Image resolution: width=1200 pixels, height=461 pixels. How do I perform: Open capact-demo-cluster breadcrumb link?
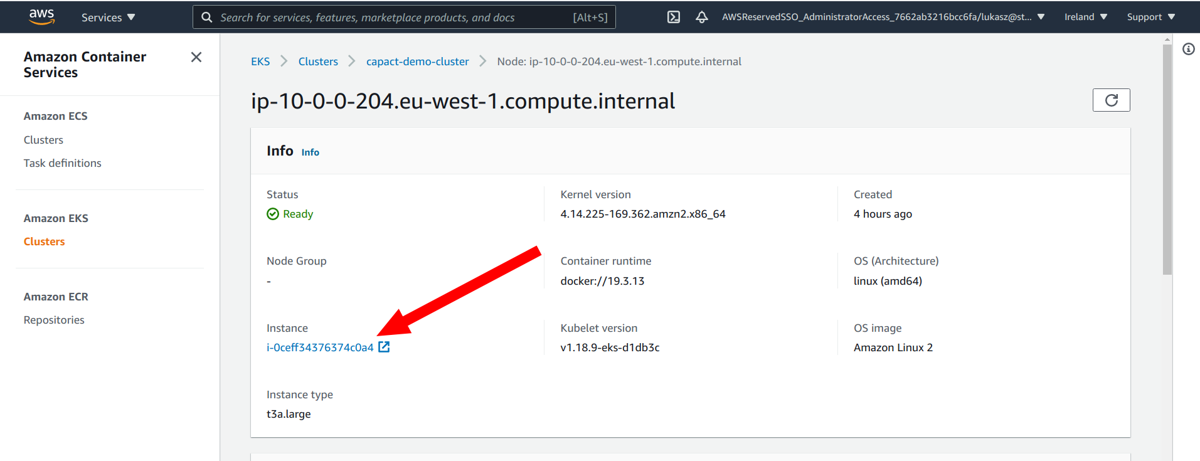pyautogui.click(x=417, y=61)
